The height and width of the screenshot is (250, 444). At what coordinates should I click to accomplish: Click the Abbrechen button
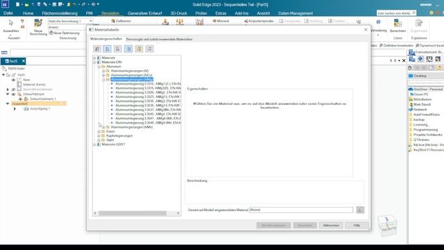click(x=331, y=225)
